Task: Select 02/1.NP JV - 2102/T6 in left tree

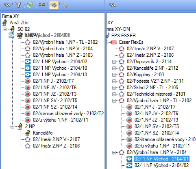Action: tap(54, 88)
